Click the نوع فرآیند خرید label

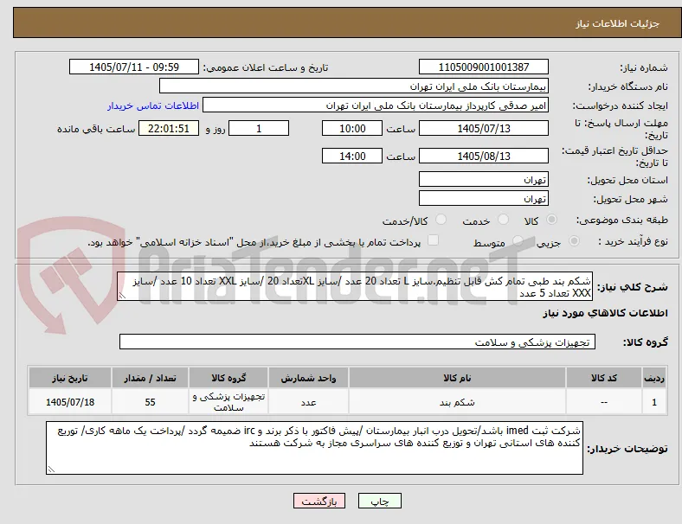pos(634,241)
